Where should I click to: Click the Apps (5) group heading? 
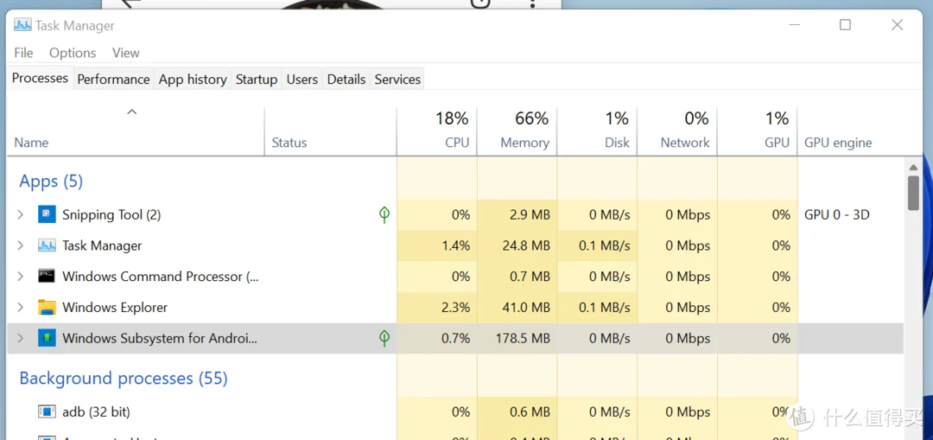(x=51, y=181)
